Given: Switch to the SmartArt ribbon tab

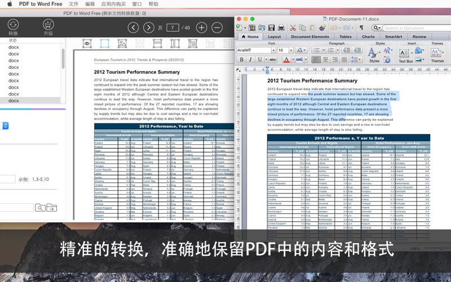Looking at the screenshot, I should (x=393, y=37).
